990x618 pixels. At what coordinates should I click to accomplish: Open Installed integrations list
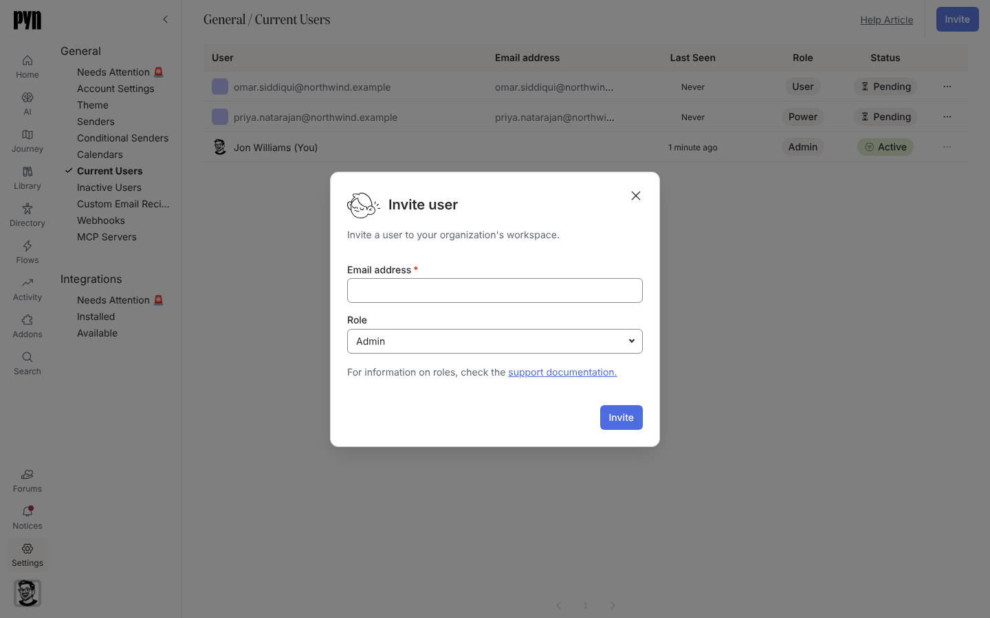pyautogui.click(x=96, y=317)
